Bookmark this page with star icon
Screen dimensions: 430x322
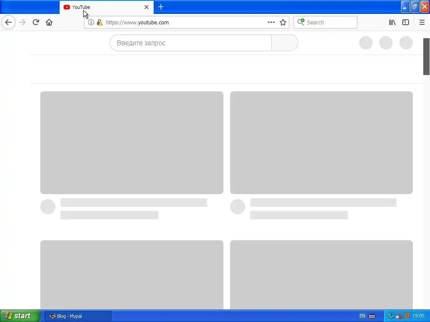283,22
